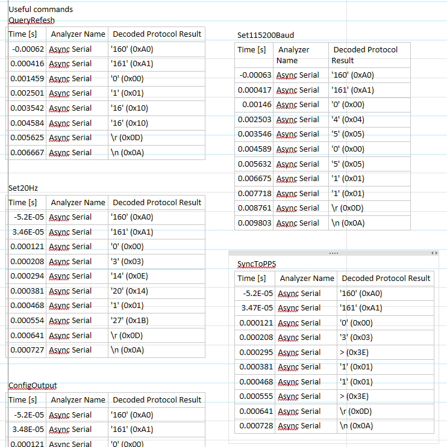Select '4' (0x04) decoded result

pos(348,120)
